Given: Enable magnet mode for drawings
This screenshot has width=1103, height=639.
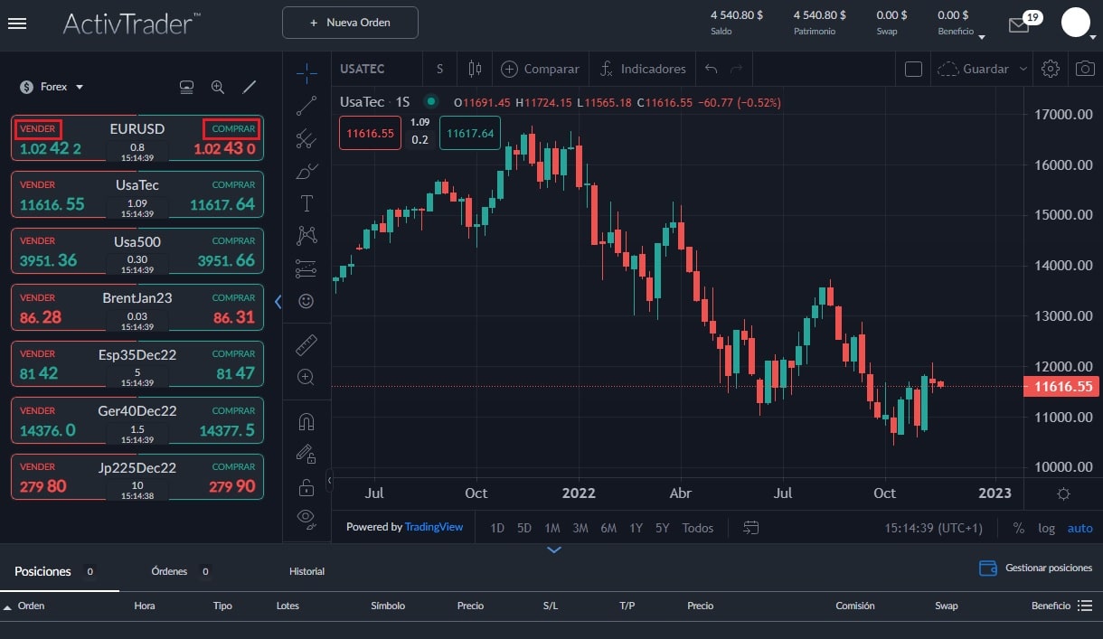Looking at the screenshot, I should point(306,420).
